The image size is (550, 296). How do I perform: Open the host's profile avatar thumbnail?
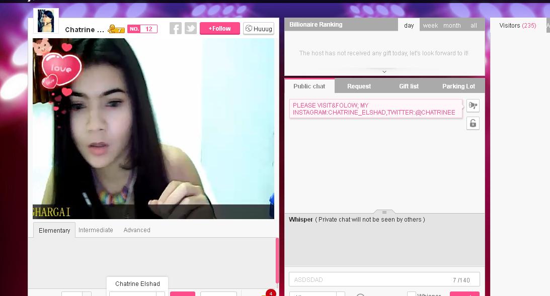tap(46, 21)
